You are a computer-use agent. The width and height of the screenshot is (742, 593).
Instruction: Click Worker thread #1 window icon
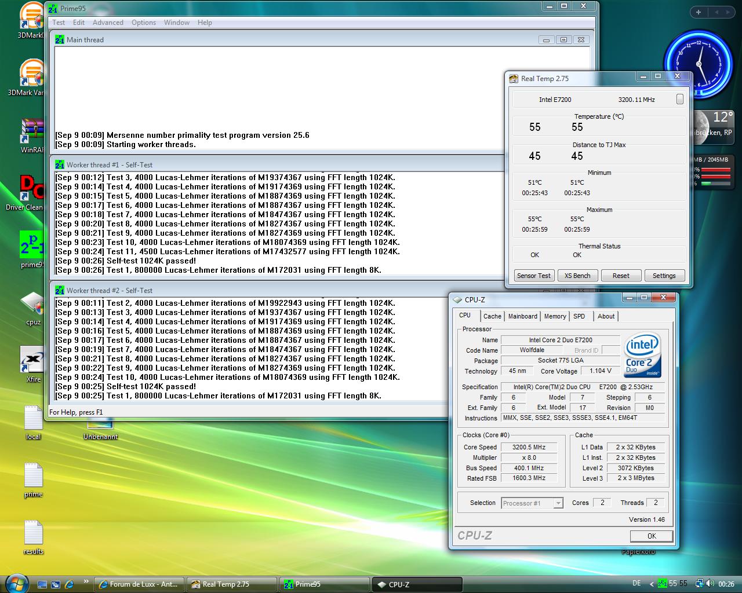pyautogui.click(x=60, y=164)
